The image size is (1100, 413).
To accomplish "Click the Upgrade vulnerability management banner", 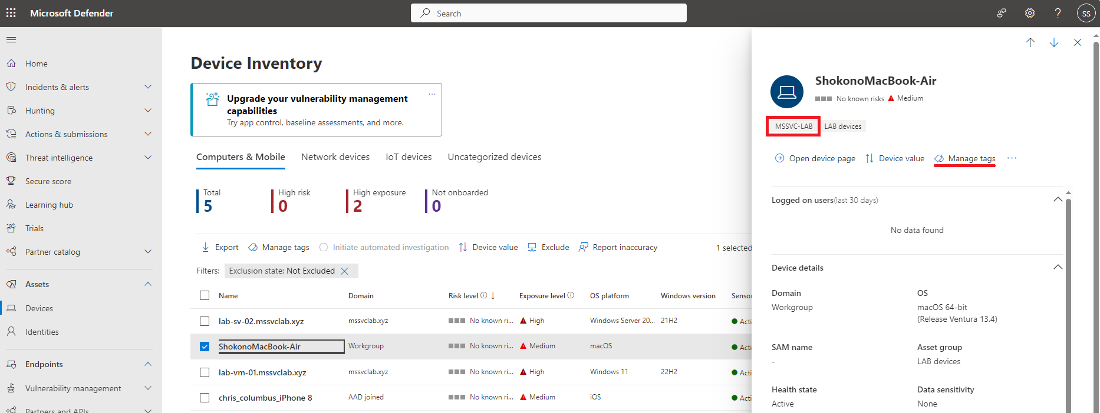I will coord(316,109).
